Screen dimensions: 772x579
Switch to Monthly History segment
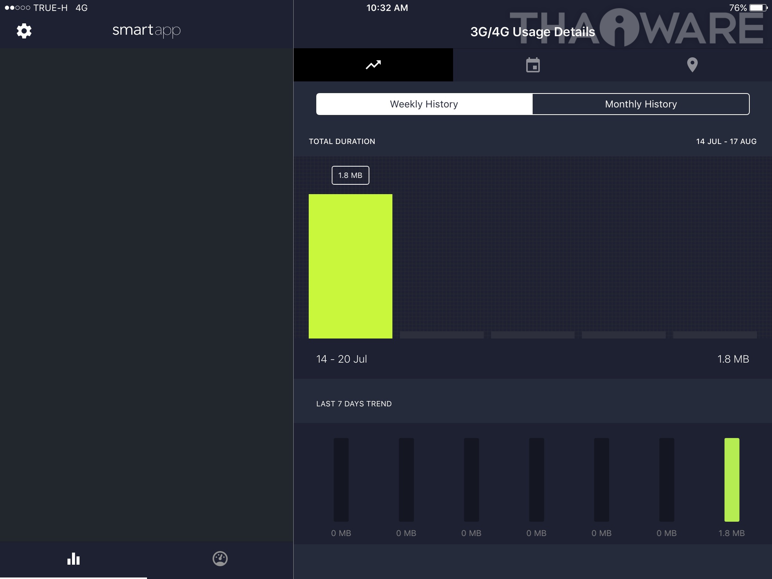641,104
